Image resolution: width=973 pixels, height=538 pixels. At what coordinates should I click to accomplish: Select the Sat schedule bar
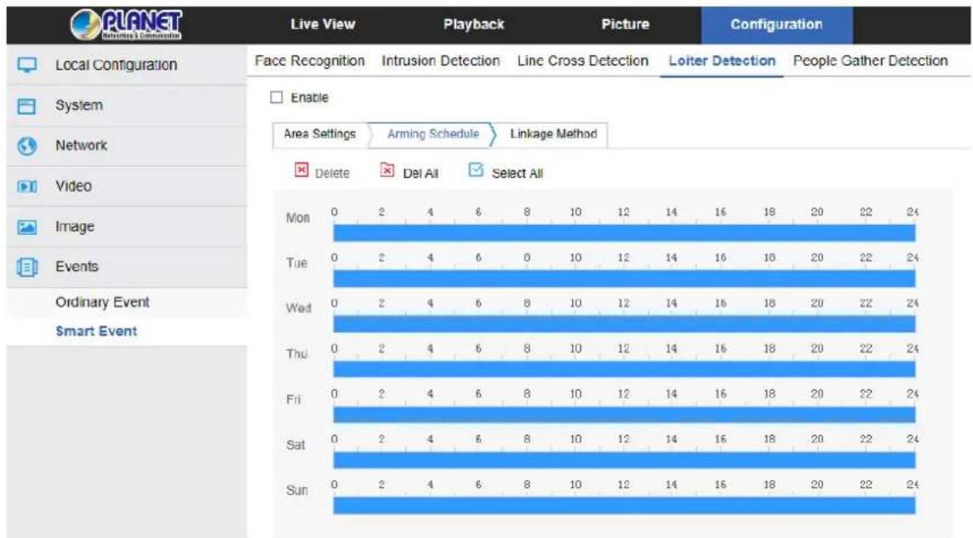[624, 460]
